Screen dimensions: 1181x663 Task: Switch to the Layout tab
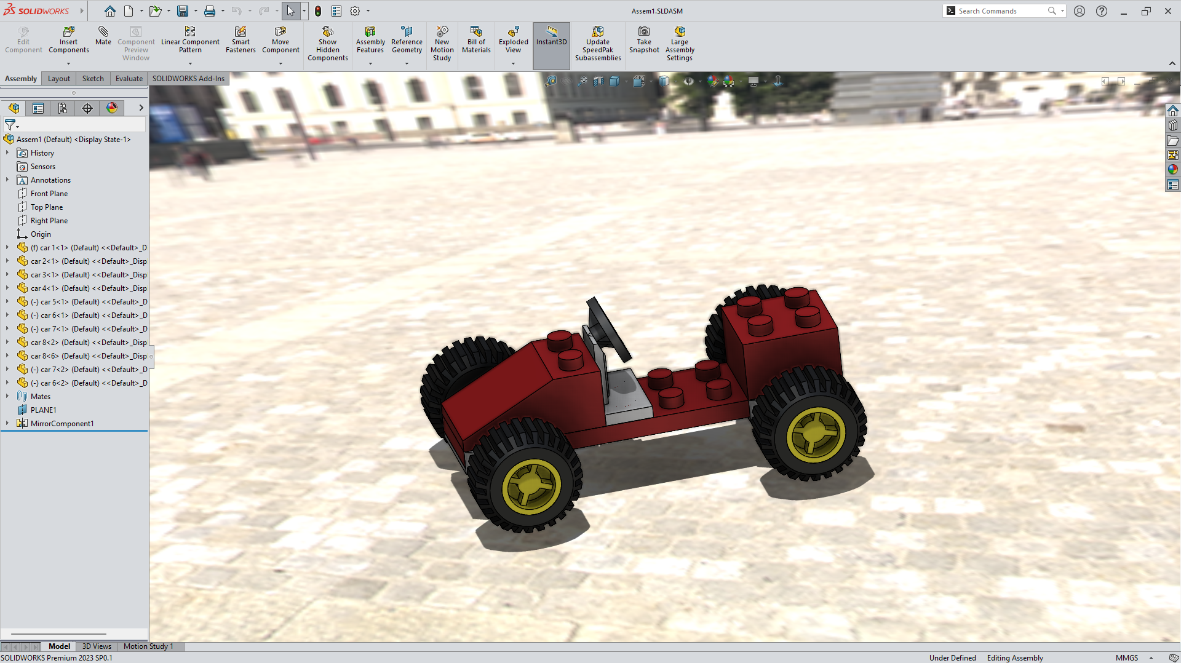[59, 79]
